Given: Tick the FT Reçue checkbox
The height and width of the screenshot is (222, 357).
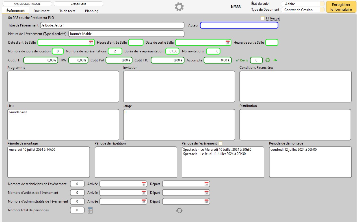Looking at the screenshot, I should click(x=263, y=18).
